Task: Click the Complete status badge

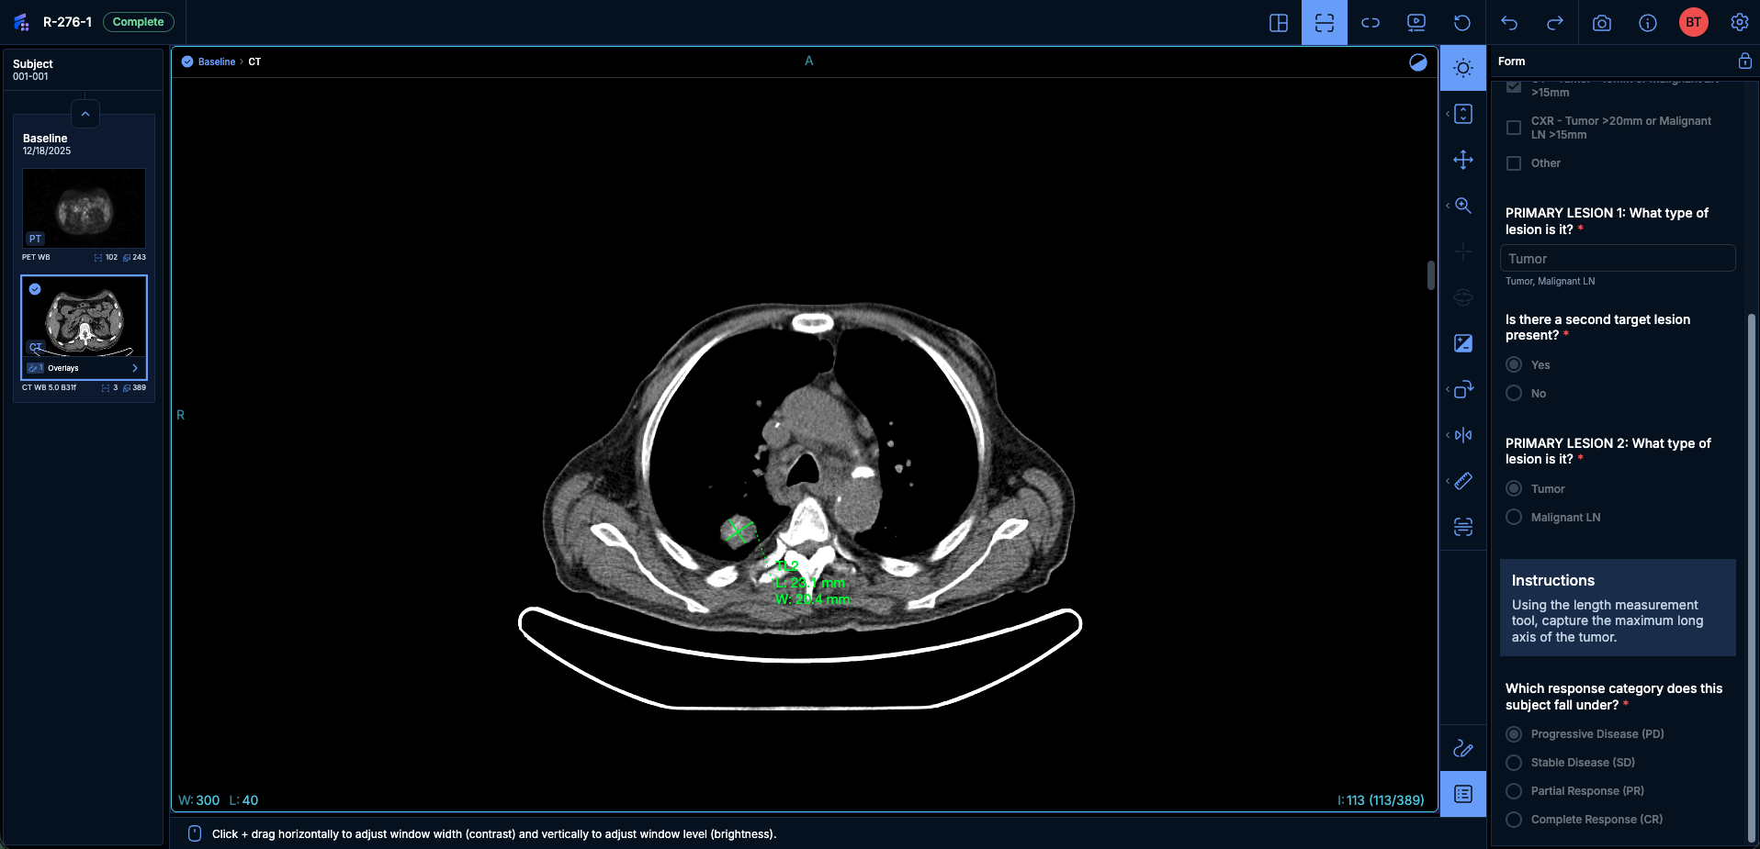Action: click(138, 22)
